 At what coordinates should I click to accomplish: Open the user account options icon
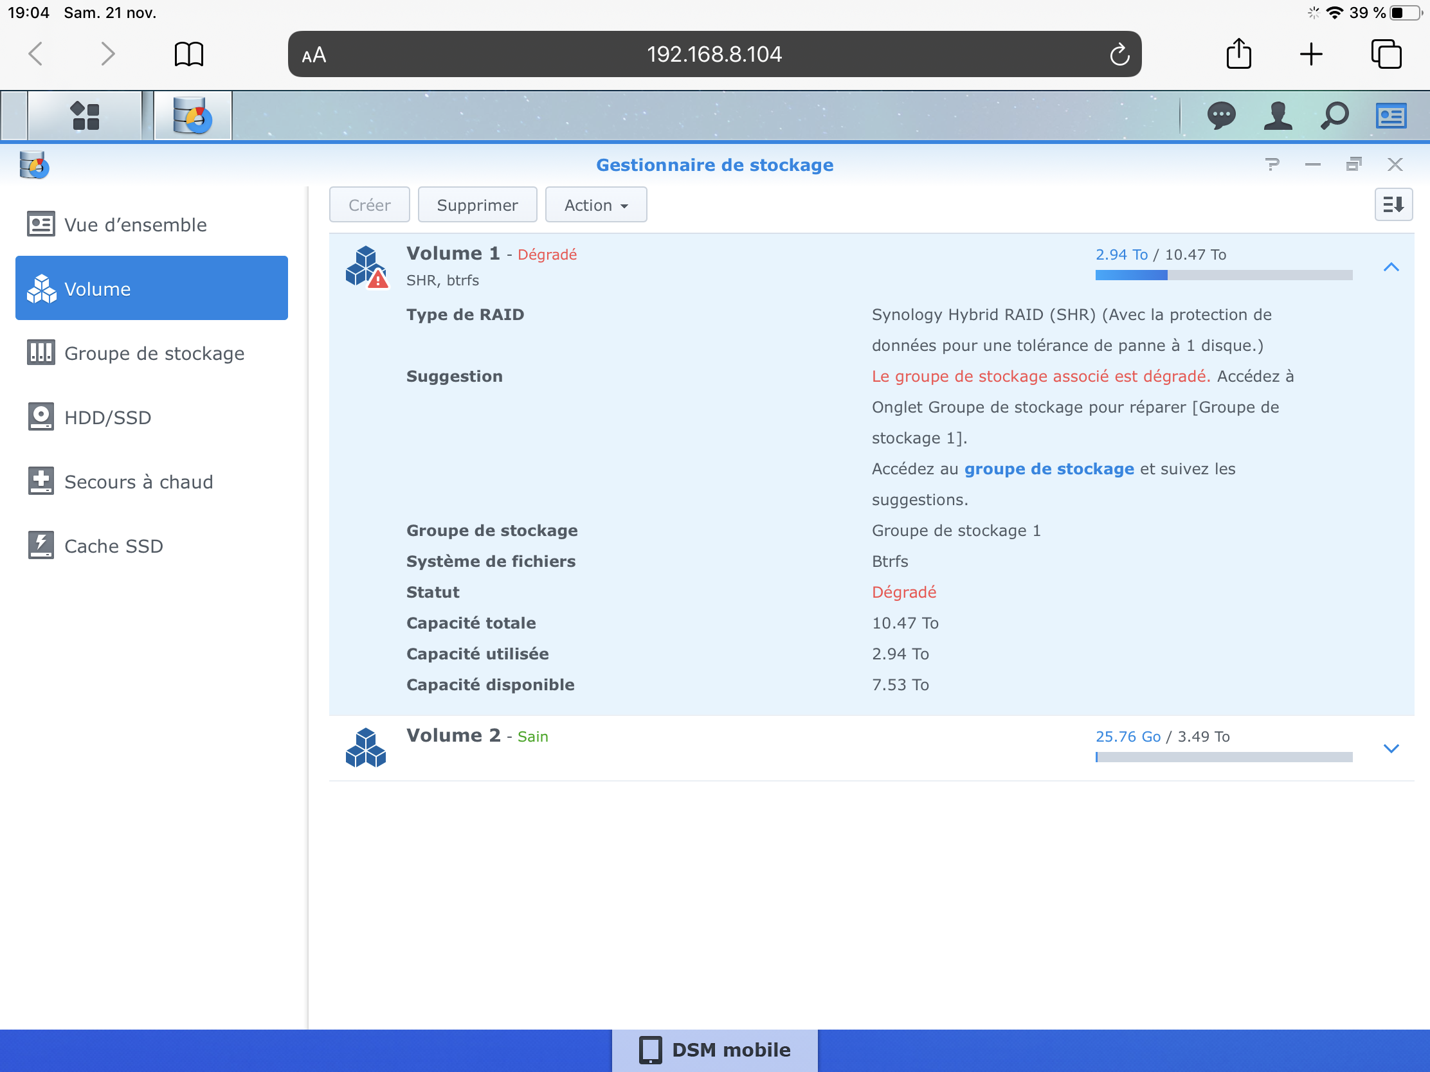(x=1278, y=116)
